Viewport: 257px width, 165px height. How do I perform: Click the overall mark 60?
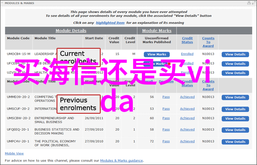pos(152,118)
